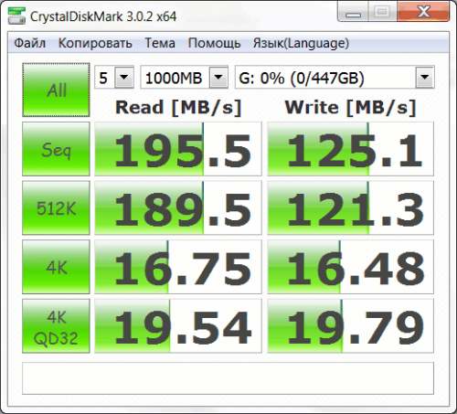Run all benchmarks with the All button

click(x=56, y=90)
